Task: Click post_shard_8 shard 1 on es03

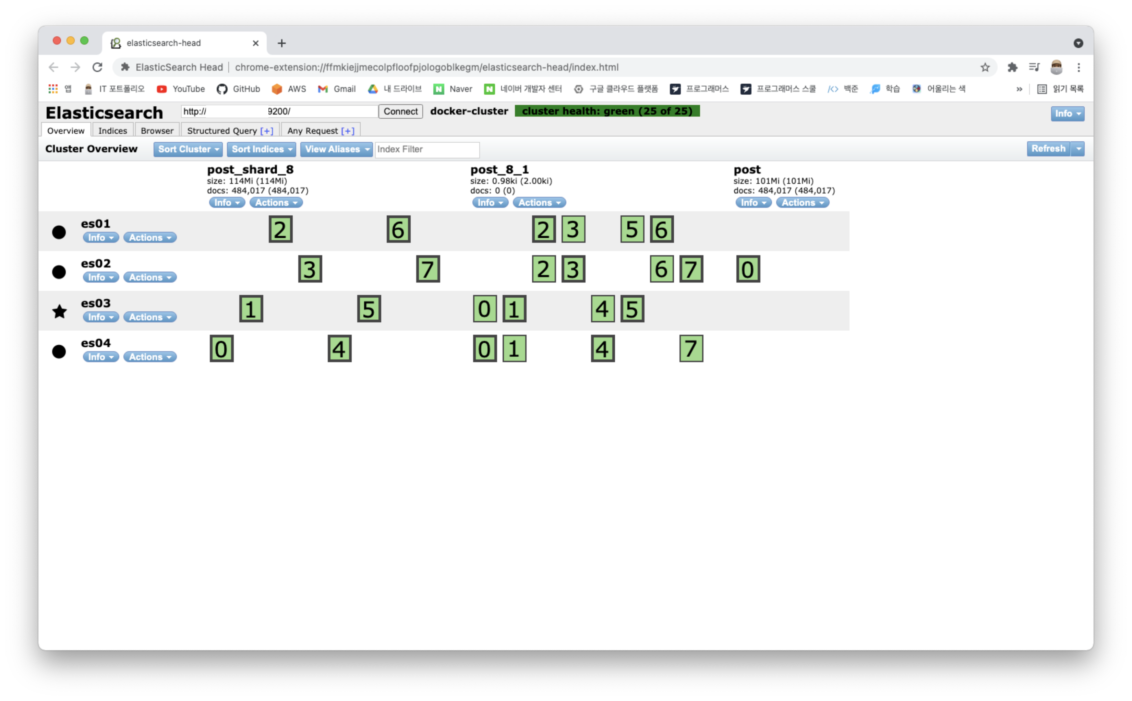Action: coord(251,309)
